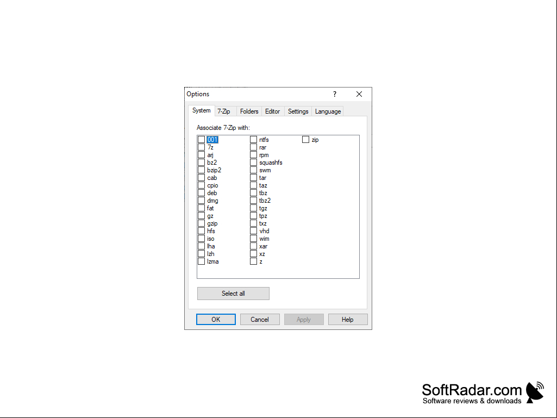Toggle the bz2 checkbox

pyautogui.click(x=202, y=163)
